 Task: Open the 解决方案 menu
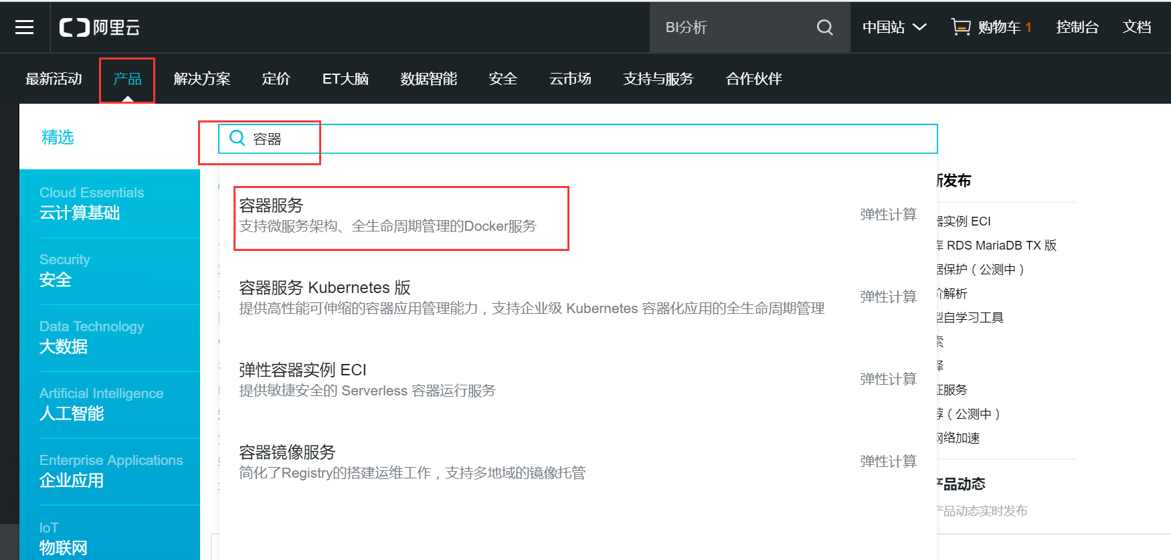click(202, 79)
